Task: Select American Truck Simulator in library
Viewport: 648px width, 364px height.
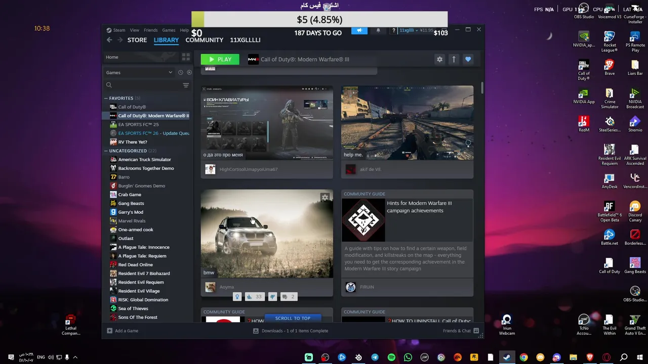Action: coord(144,159)
